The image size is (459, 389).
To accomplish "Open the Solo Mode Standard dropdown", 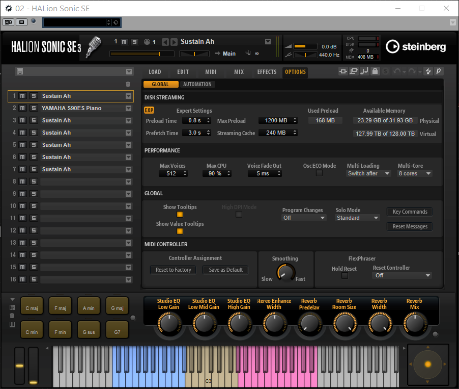I will (x=357, y=218).
